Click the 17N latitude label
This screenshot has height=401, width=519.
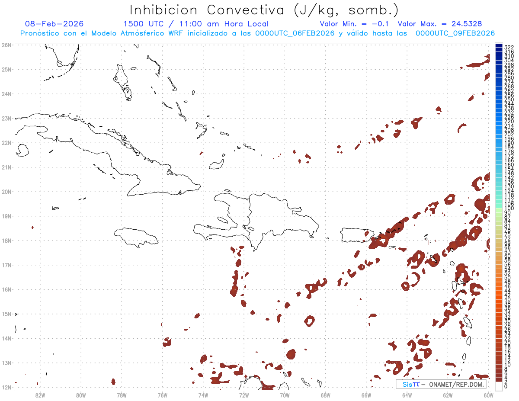point(6,265)
